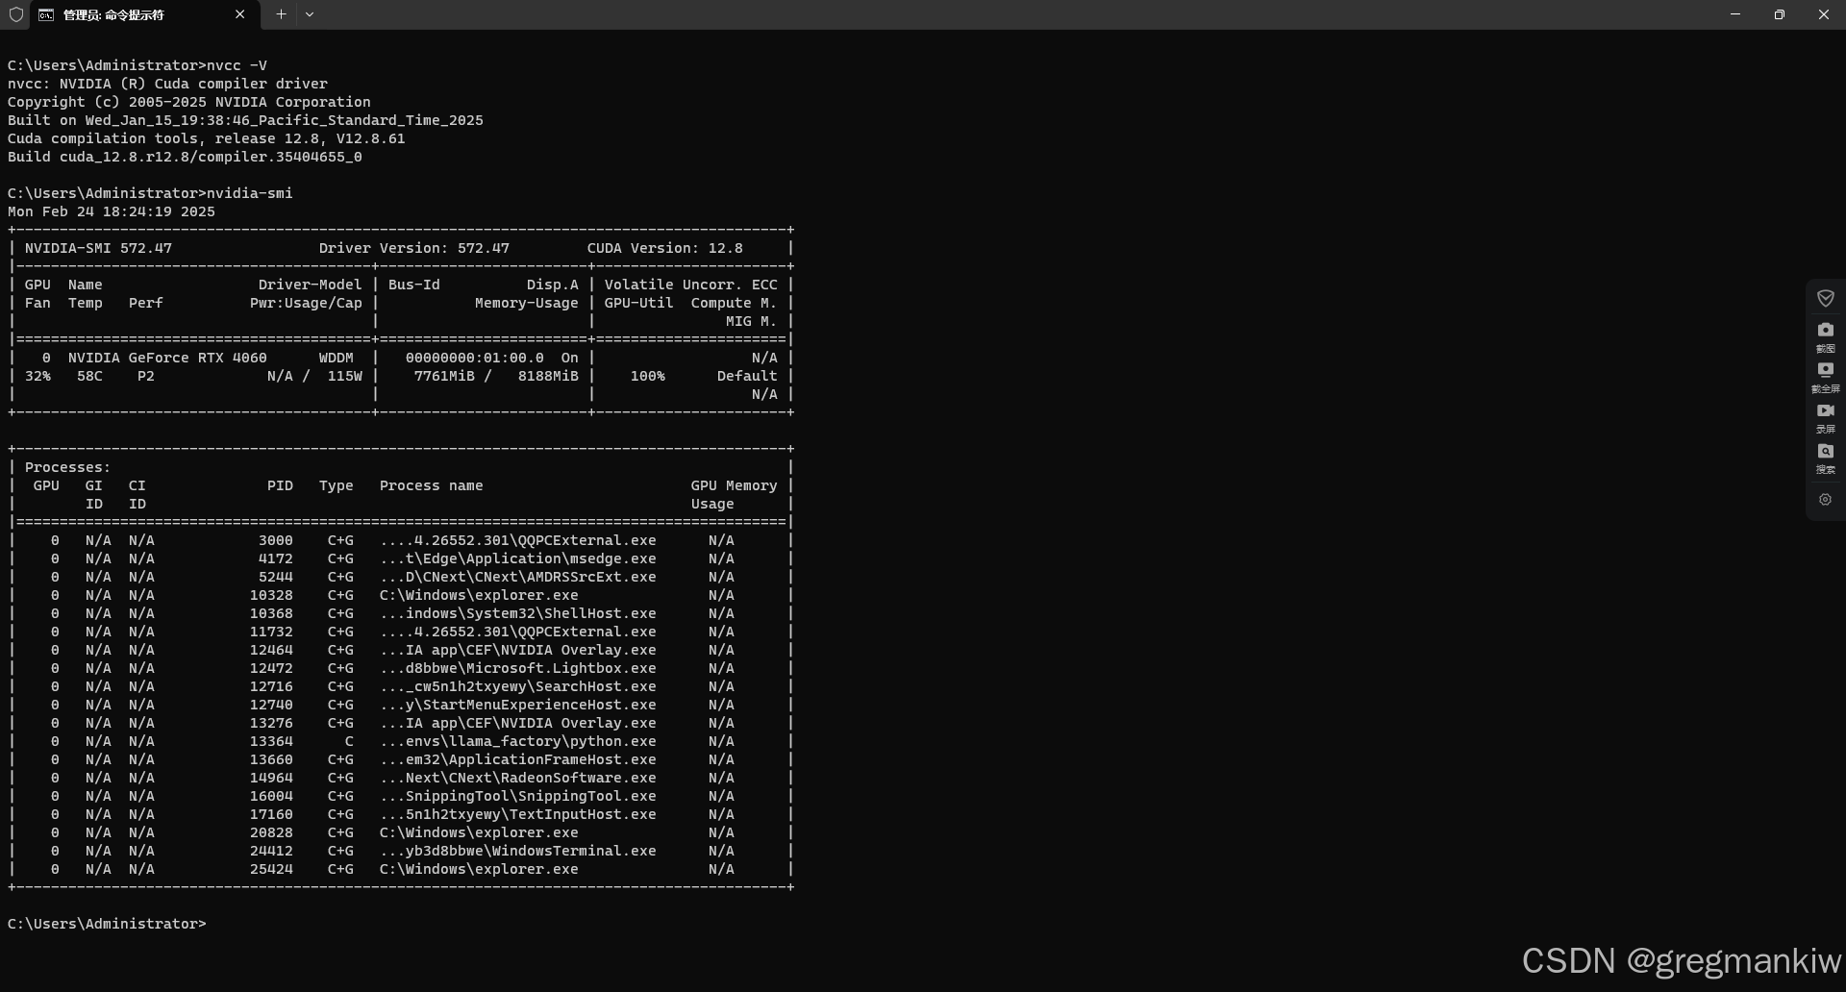Click the 'NVIDIA-SMI 572.47' text

pyautogui.click(x=98, y=248)
